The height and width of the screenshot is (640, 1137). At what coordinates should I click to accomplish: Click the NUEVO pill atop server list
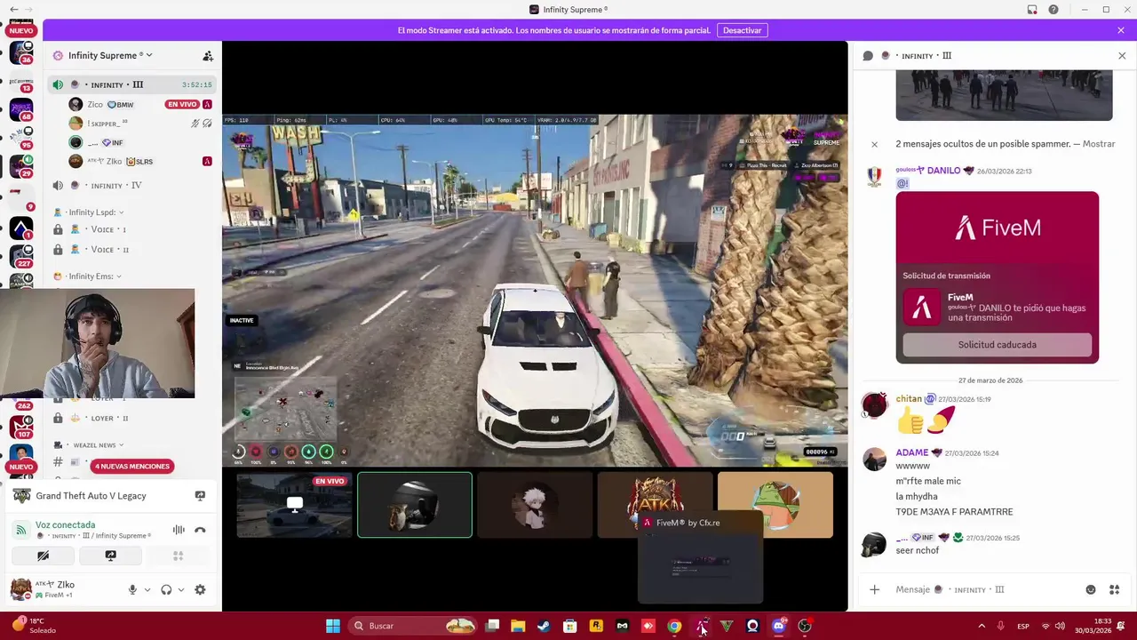point(20,30)
